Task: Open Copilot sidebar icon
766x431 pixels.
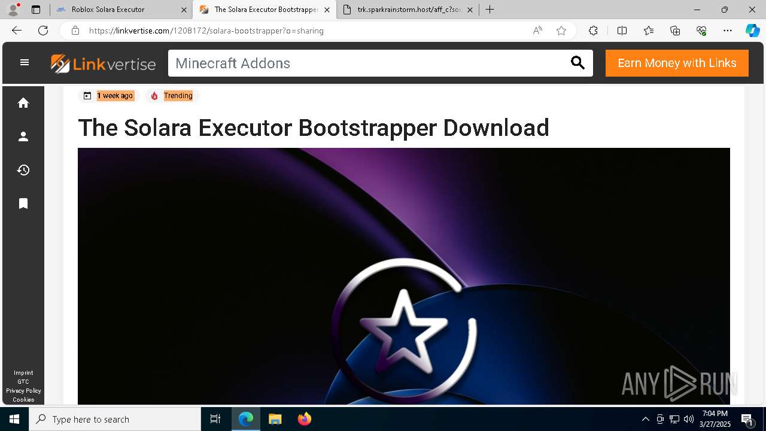Action: click(x=752, y=31)
